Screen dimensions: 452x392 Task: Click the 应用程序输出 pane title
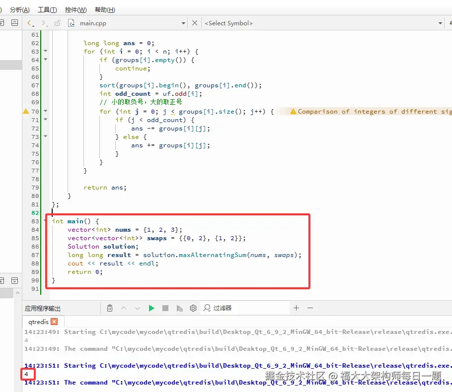[43, 309]
